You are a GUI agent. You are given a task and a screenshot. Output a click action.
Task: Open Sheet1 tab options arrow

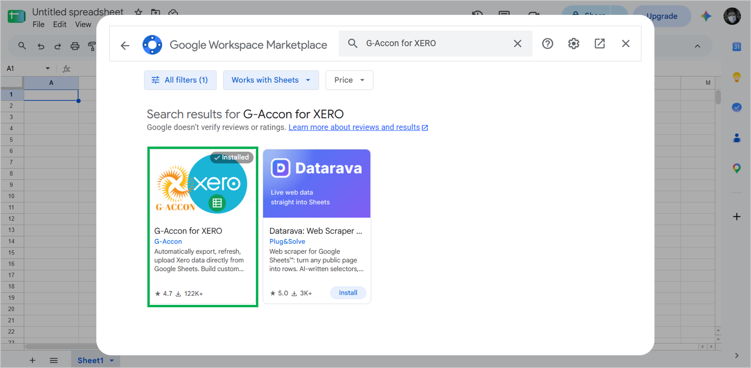coord(112,361)
